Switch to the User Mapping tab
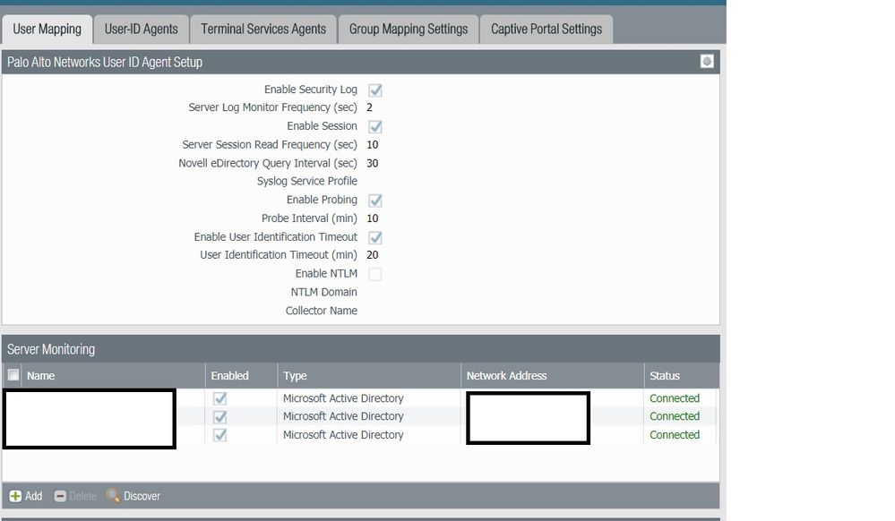Image resolution: width=895 pixels, height=521 pixels. click(x=47, y=30)
